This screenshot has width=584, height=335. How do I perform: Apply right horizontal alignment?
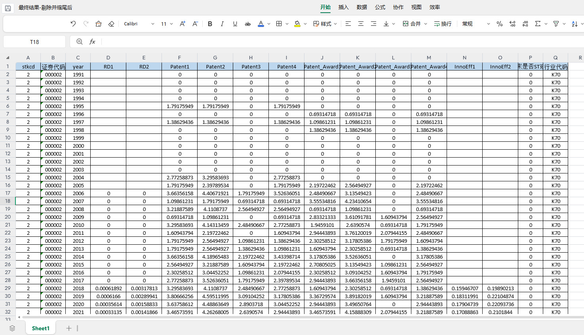pos(373,24)
